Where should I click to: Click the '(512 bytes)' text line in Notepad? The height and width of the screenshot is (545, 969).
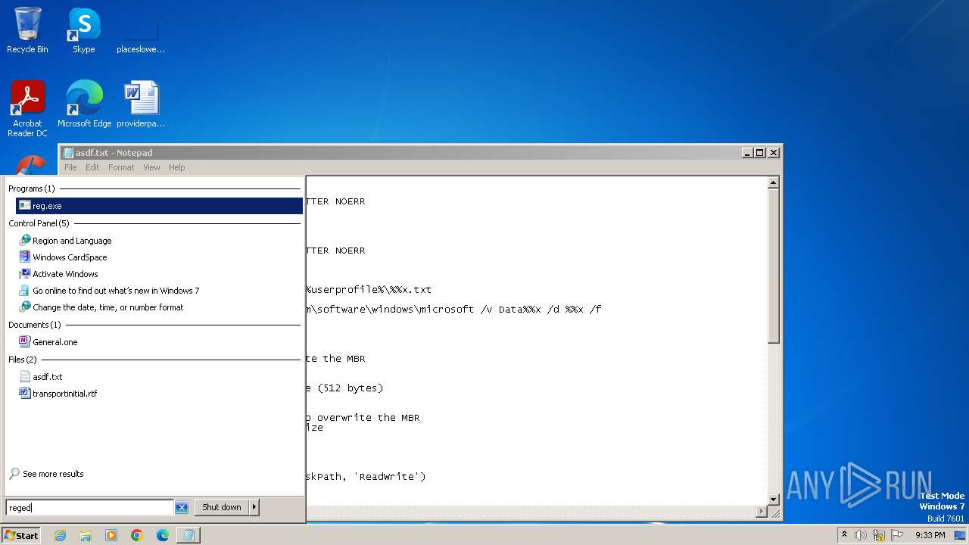pyautogui.click(x=351, y=388)
